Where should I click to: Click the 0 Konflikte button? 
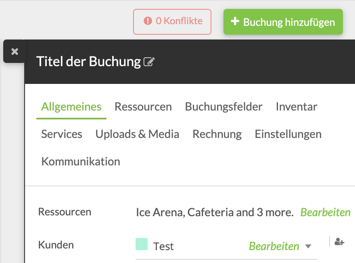(x=172, y=21)
